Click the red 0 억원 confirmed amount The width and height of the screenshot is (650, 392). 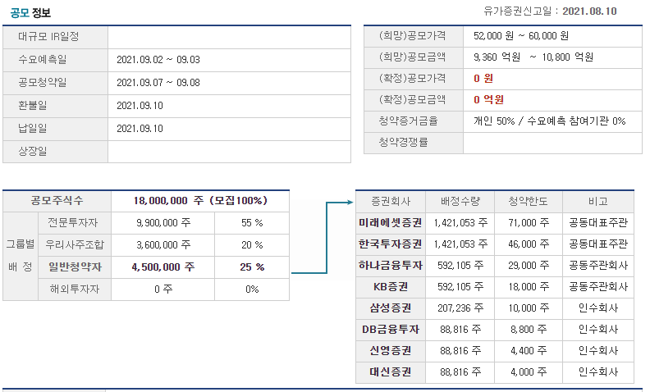(489, 100)
